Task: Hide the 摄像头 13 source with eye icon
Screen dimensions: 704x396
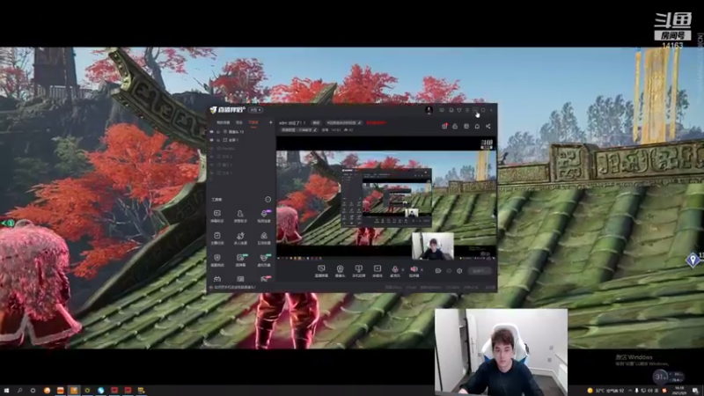Action: [211, 131]
